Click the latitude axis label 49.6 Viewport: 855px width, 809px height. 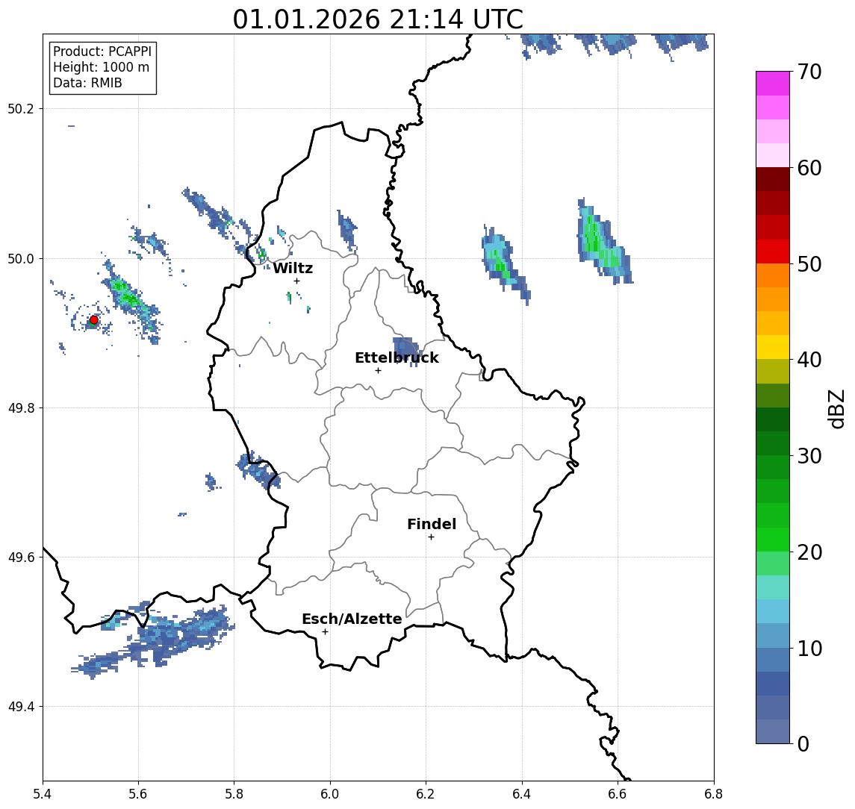21,557
